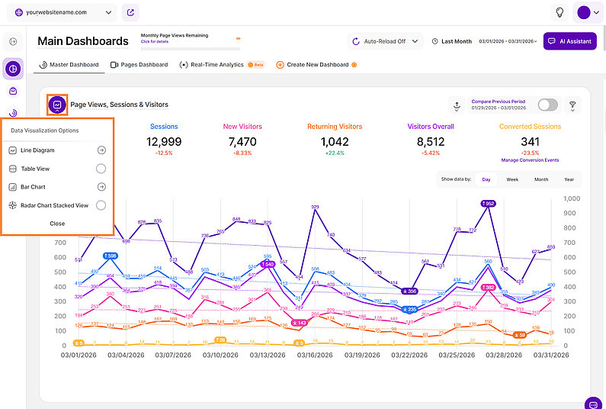Click the clock icon by Last Month
Screen dimensions: 606x409
[x=434, y=41]
